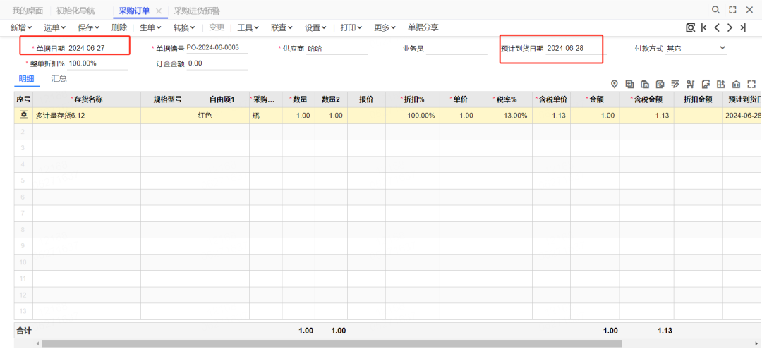
Task: Click the search magnifier icon in tab bar
Action: (715, 10)
